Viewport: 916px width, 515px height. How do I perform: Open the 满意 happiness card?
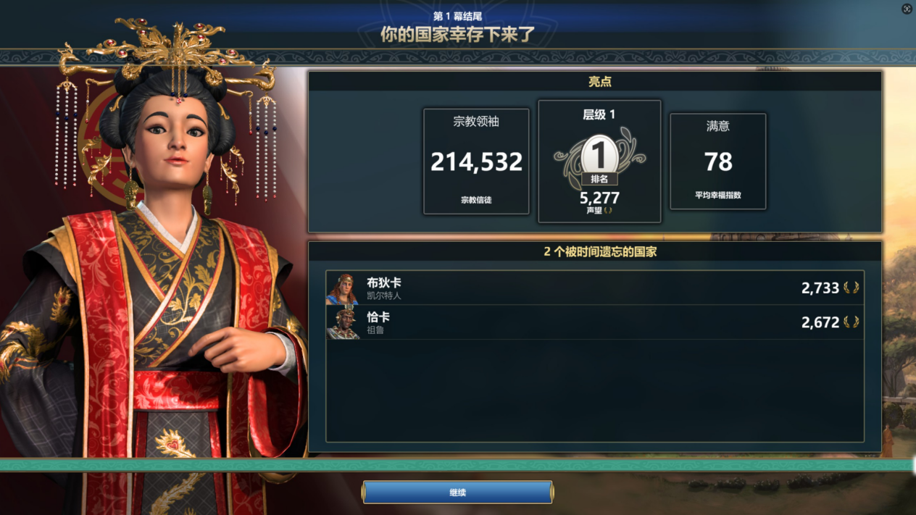click(717, 161)
